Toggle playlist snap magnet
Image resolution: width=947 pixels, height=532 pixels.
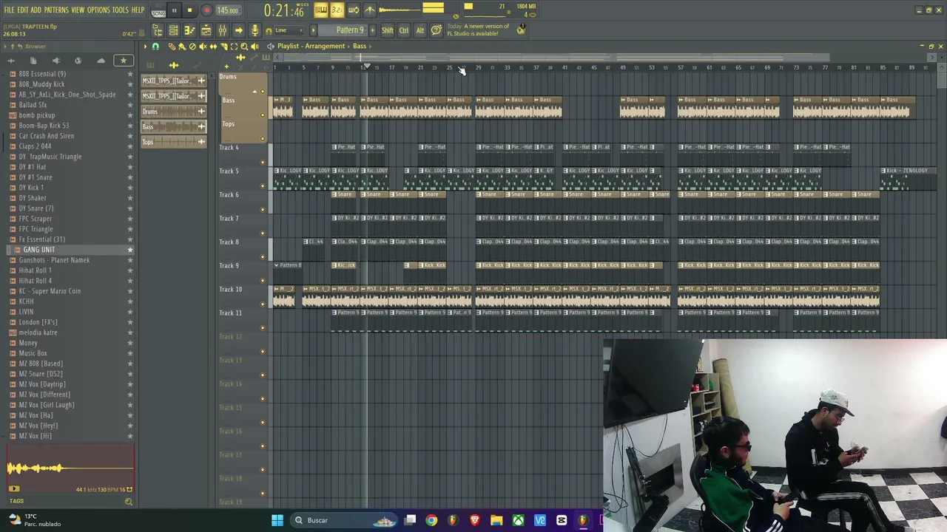[155, 47]
